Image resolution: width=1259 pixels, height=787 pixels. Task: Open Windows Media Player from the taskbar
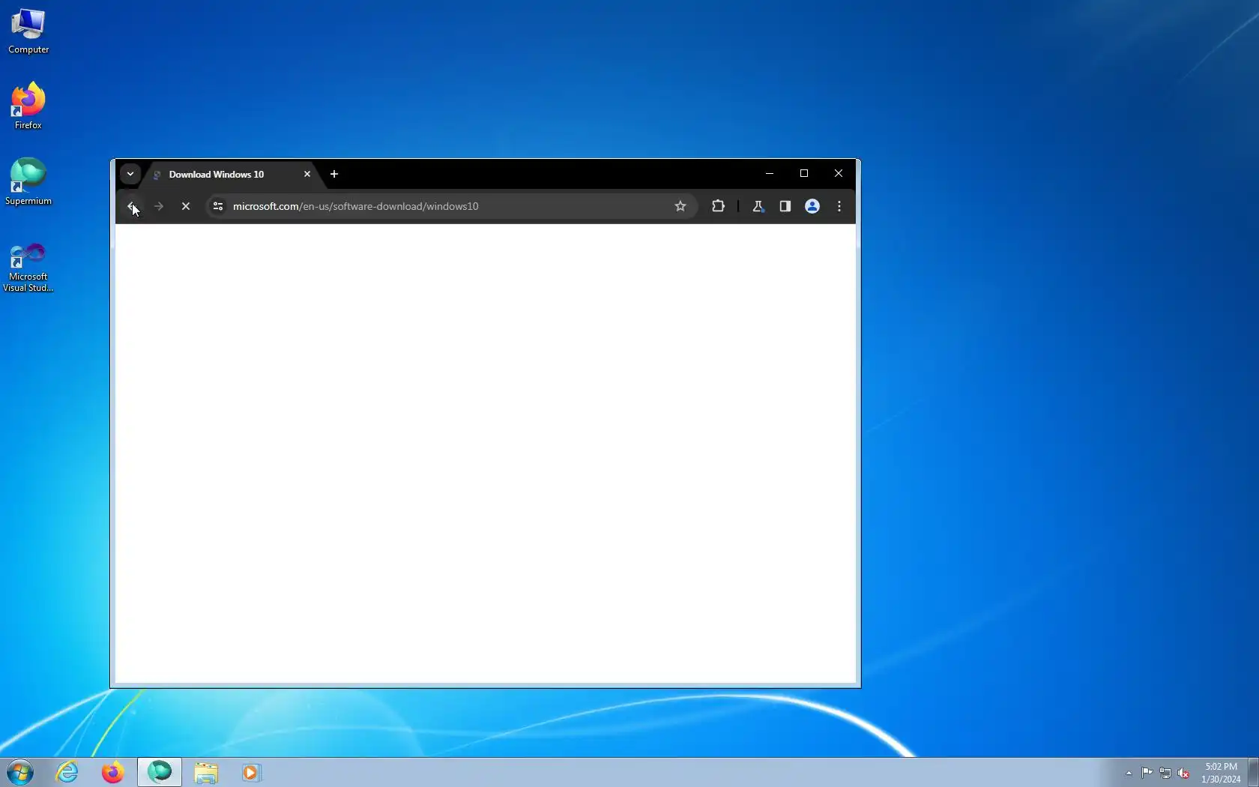[x=251, y=772]
